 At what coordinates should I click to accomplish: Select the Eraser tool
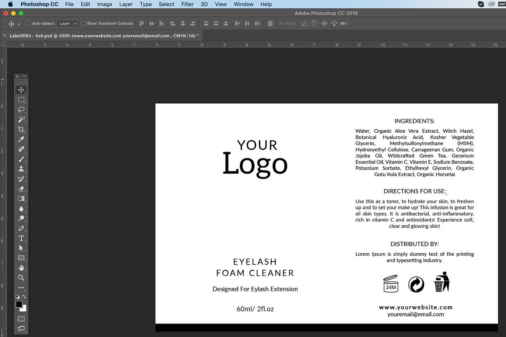click(x=21, y=189)
